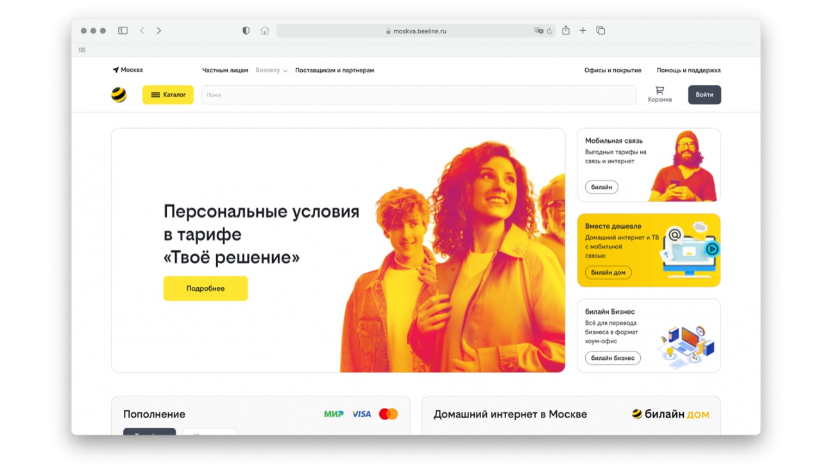The height and width of the screenshot is (470, 834).
Task: Open Поставщикам и партнерам menu item
Action: pos(334,70)
